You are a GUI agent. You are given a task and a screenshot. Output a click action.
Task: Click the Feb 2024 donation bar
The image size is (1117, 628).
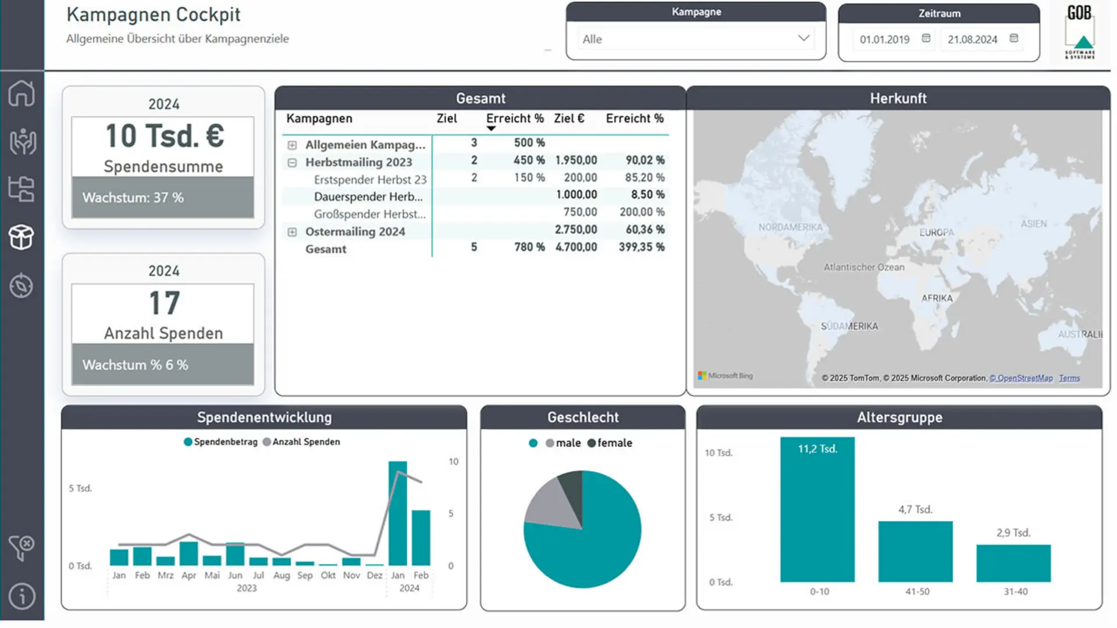421,538
